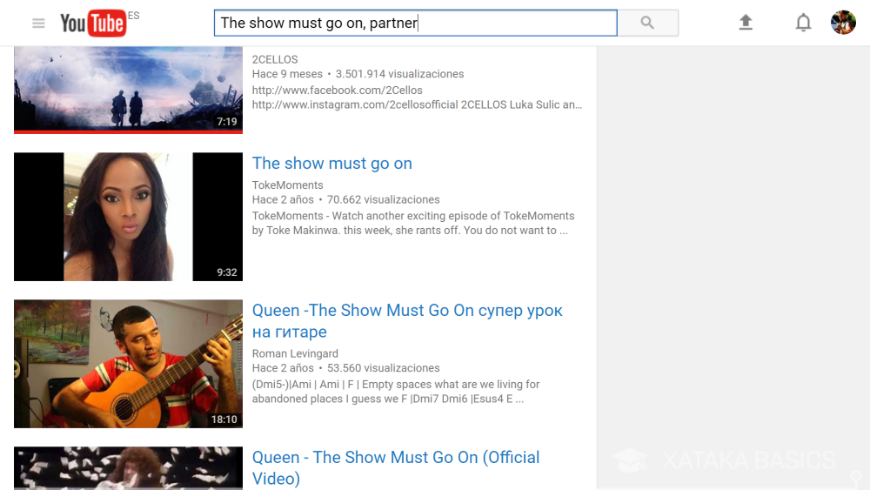Image resolution: width=870 pixels, height=490 pixels.
Task: Open the hamburger guide menu
Action: [38, 23]
